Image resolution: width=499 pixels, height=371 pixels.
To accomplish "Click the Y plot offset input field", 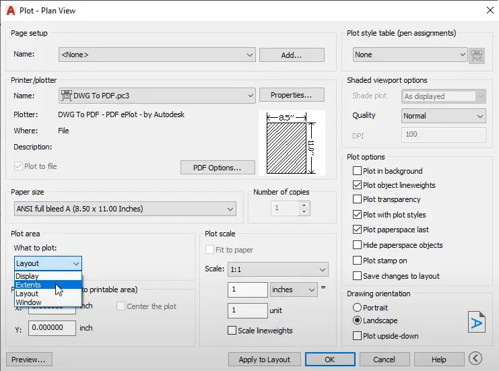I will [x=53, y=328].
